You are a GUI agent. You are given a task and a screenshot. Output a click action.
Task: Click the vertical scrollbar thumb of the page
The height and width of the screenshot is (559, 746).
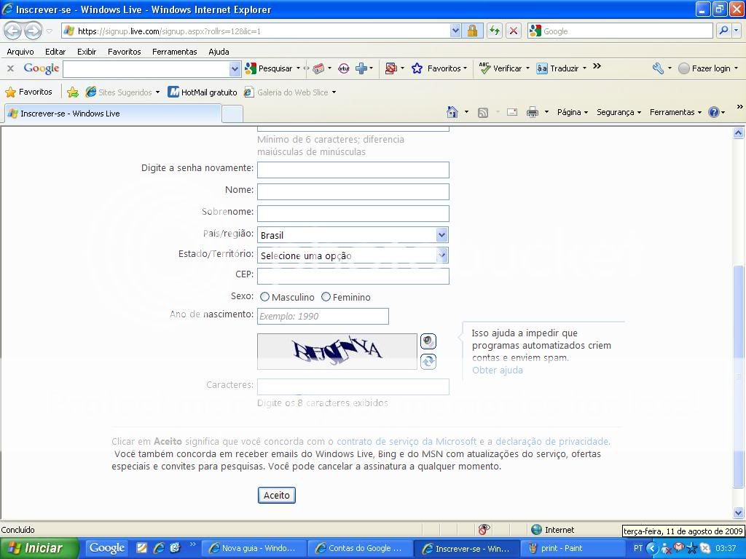(739, 377)
